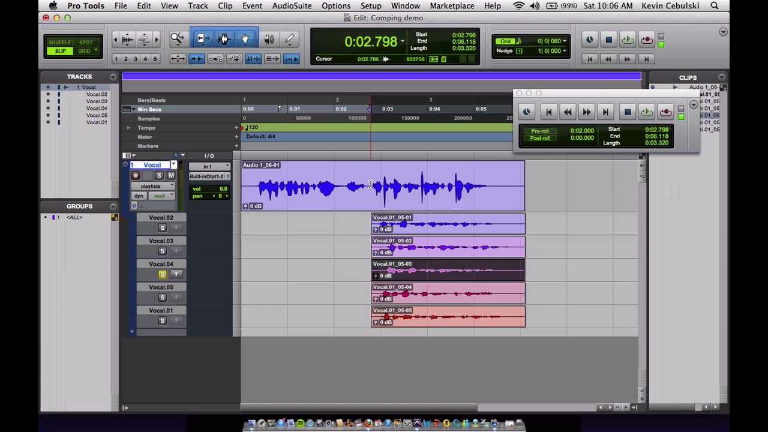Toggle Automation Follows Edit button
This screenshot has width=768, height=432.
coord(235,59)
